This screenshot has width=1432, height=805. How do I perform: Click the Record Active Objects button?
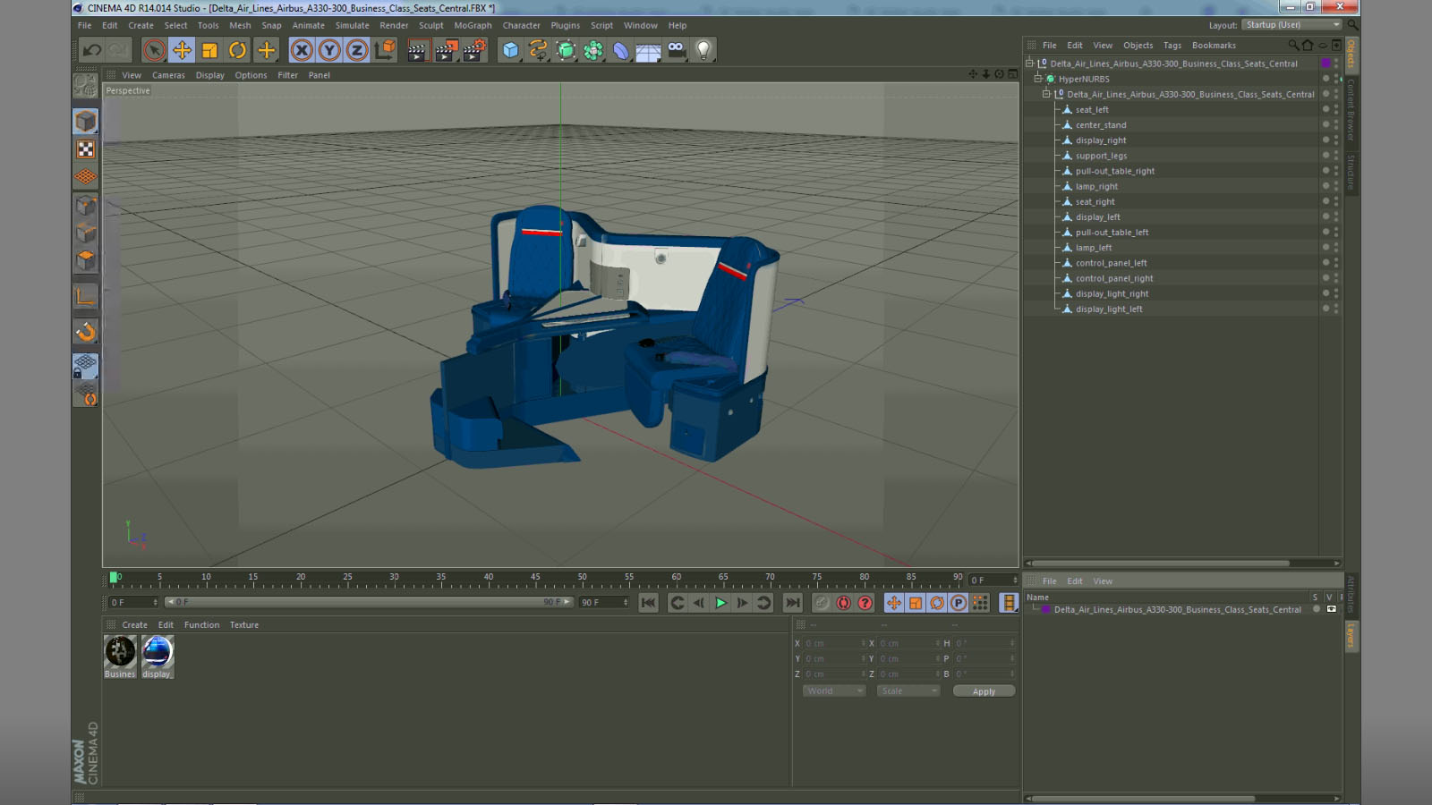click(x=821, y=603)
